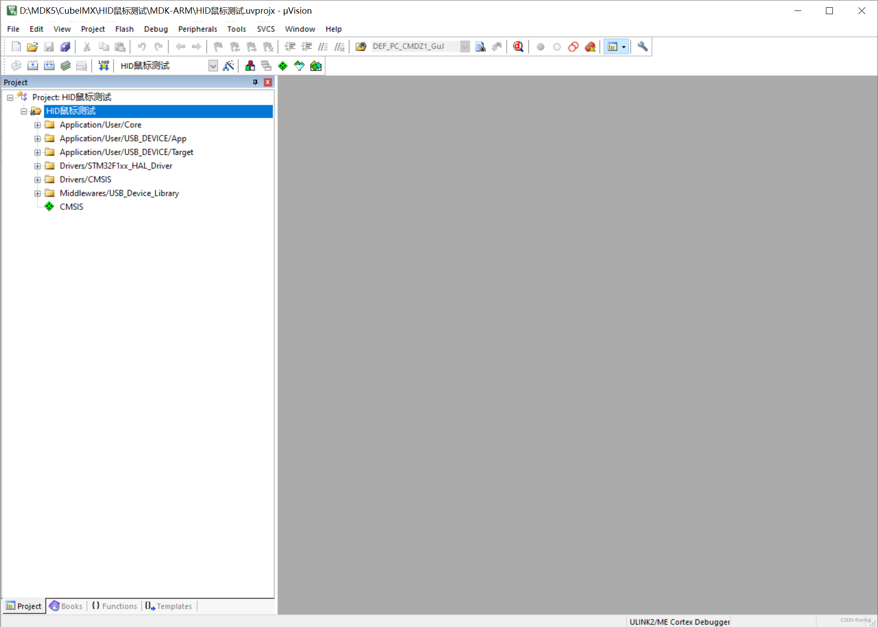Expand the Middlewares/USB_Device_Library folder
Image resolution: width=878 pixels, height=627 pixels.
pyautogui.click(x=37, y=193)
